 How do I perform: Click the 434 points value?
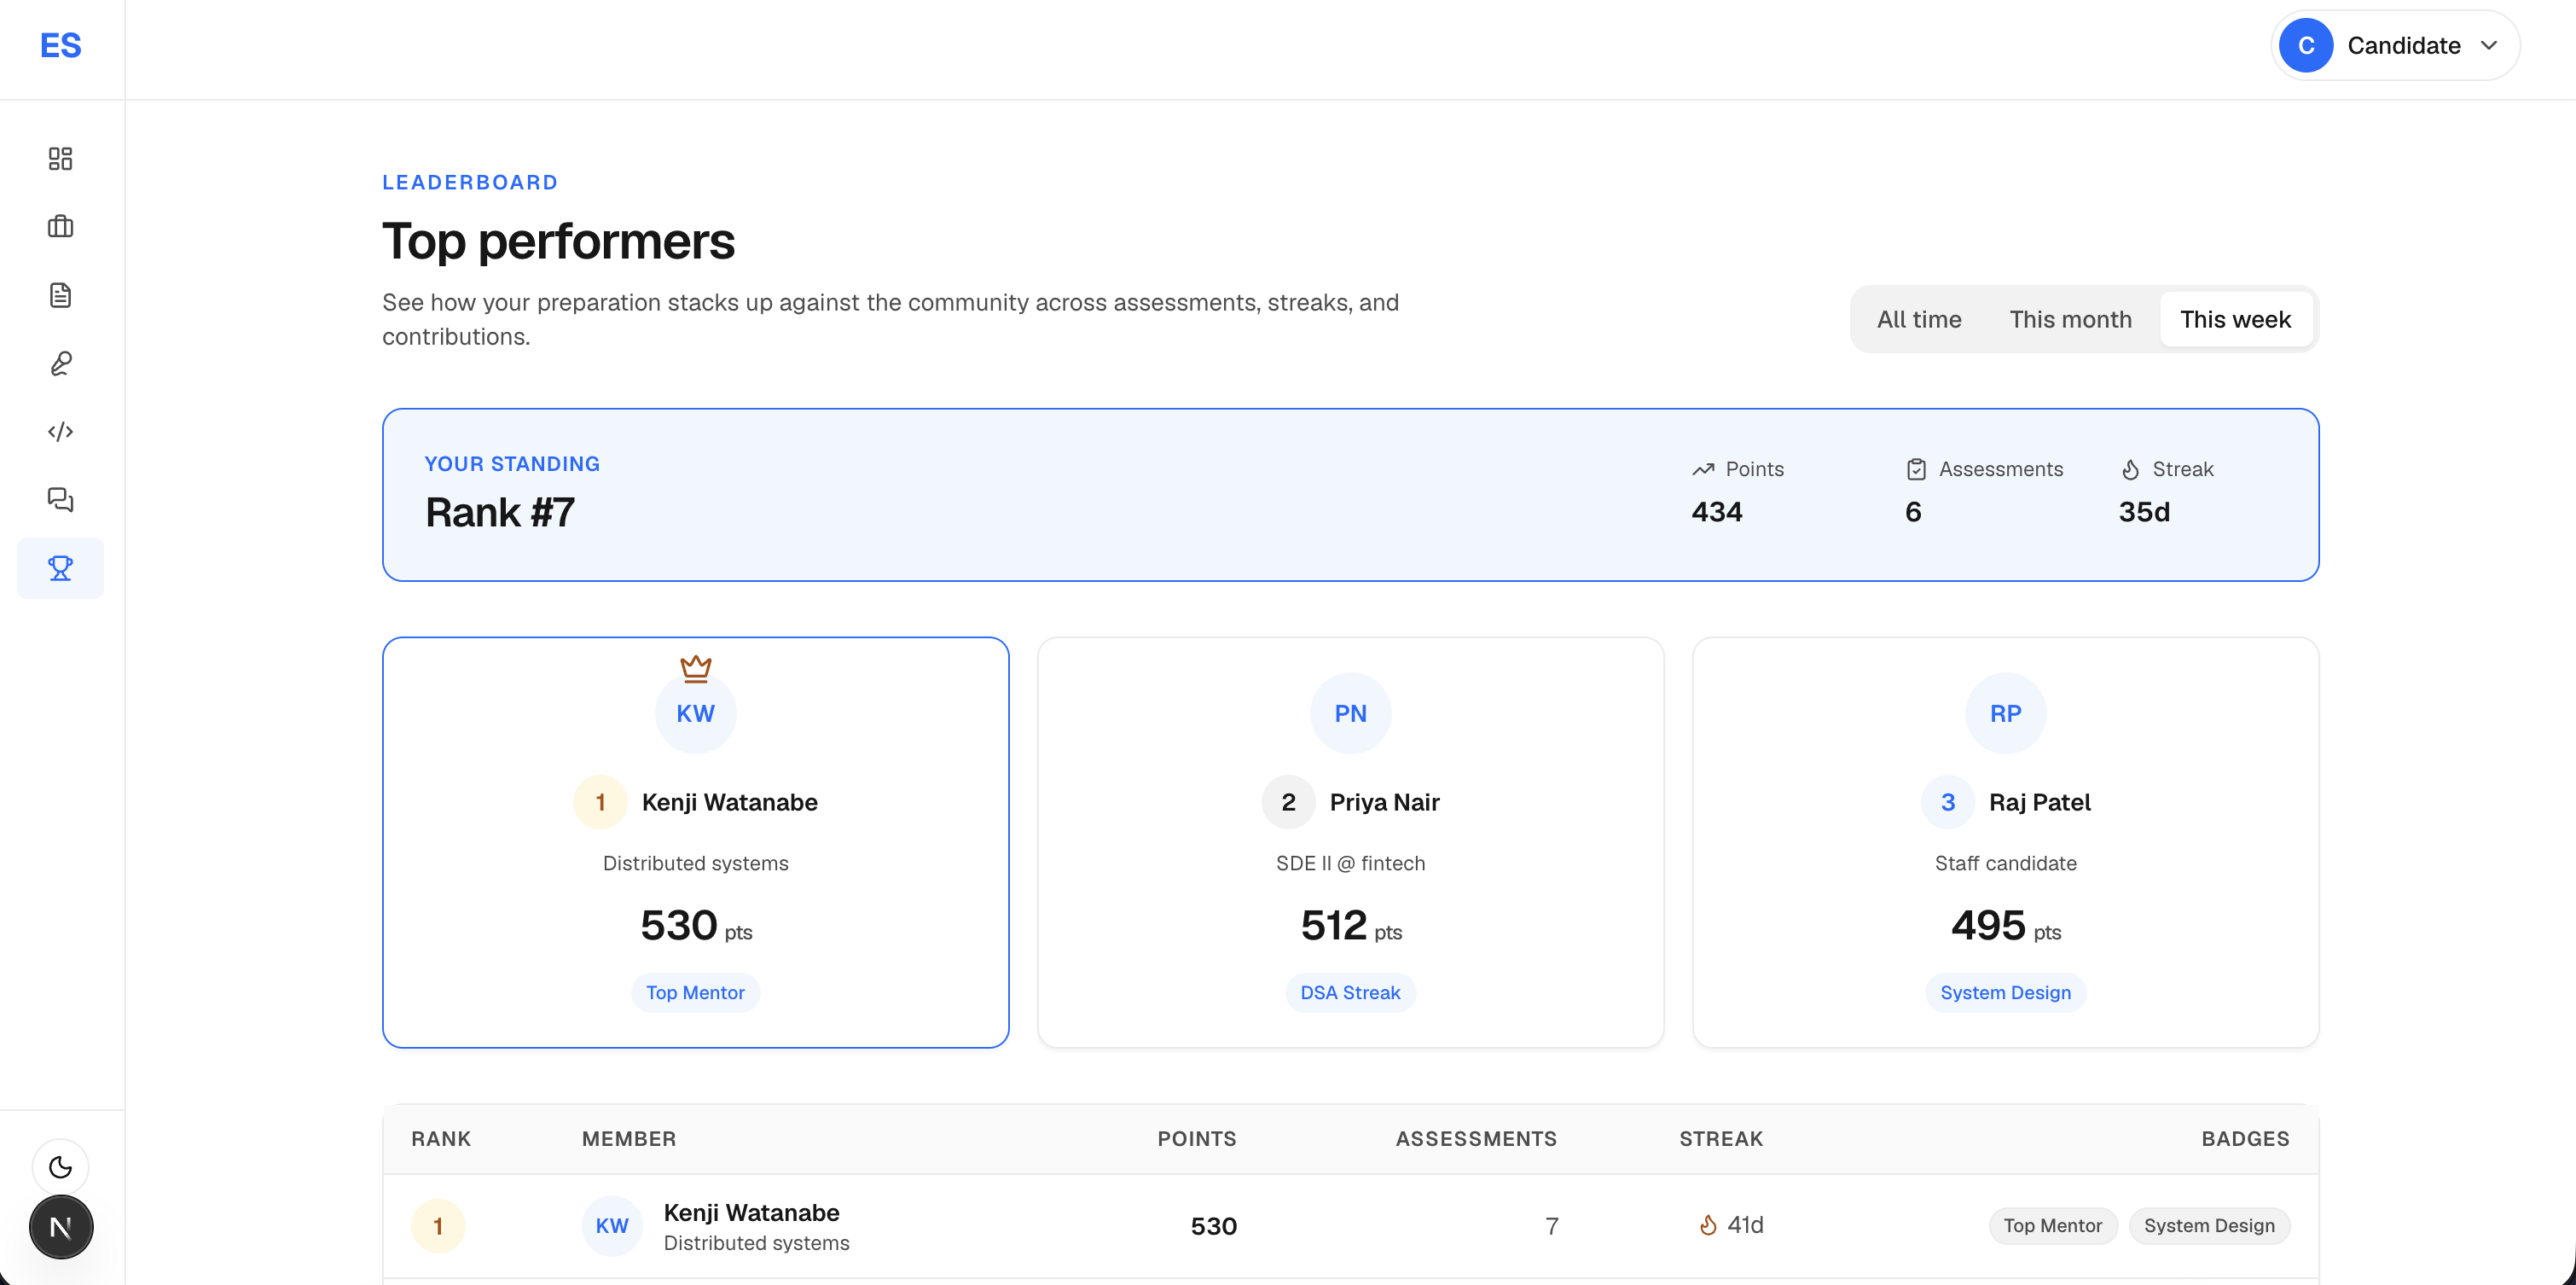(x=1716, y=512)
